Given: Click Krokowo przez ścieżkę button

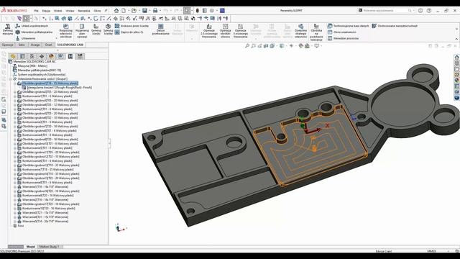Looking at the screenshot, I should (132, 26).
